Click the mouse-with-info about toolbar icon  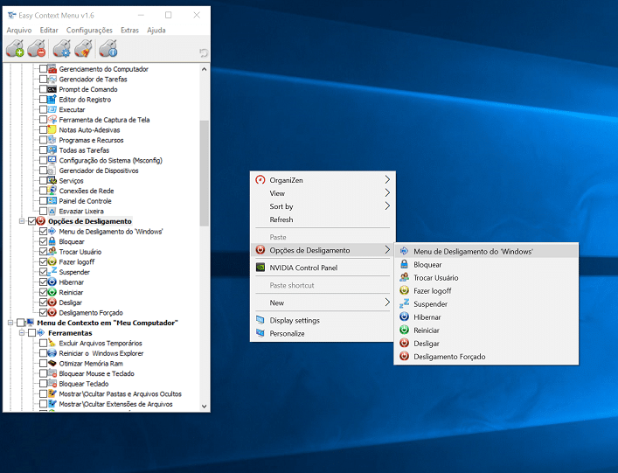[108, 48]
